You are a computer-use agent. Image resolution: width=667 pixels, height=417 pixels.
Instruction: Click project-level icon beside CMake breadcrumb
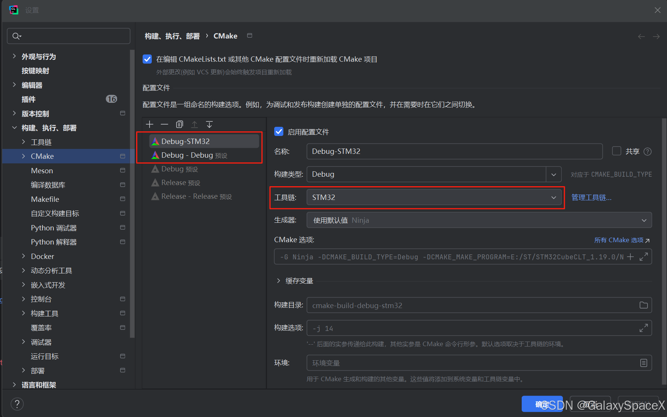click(x=250, y=35)
